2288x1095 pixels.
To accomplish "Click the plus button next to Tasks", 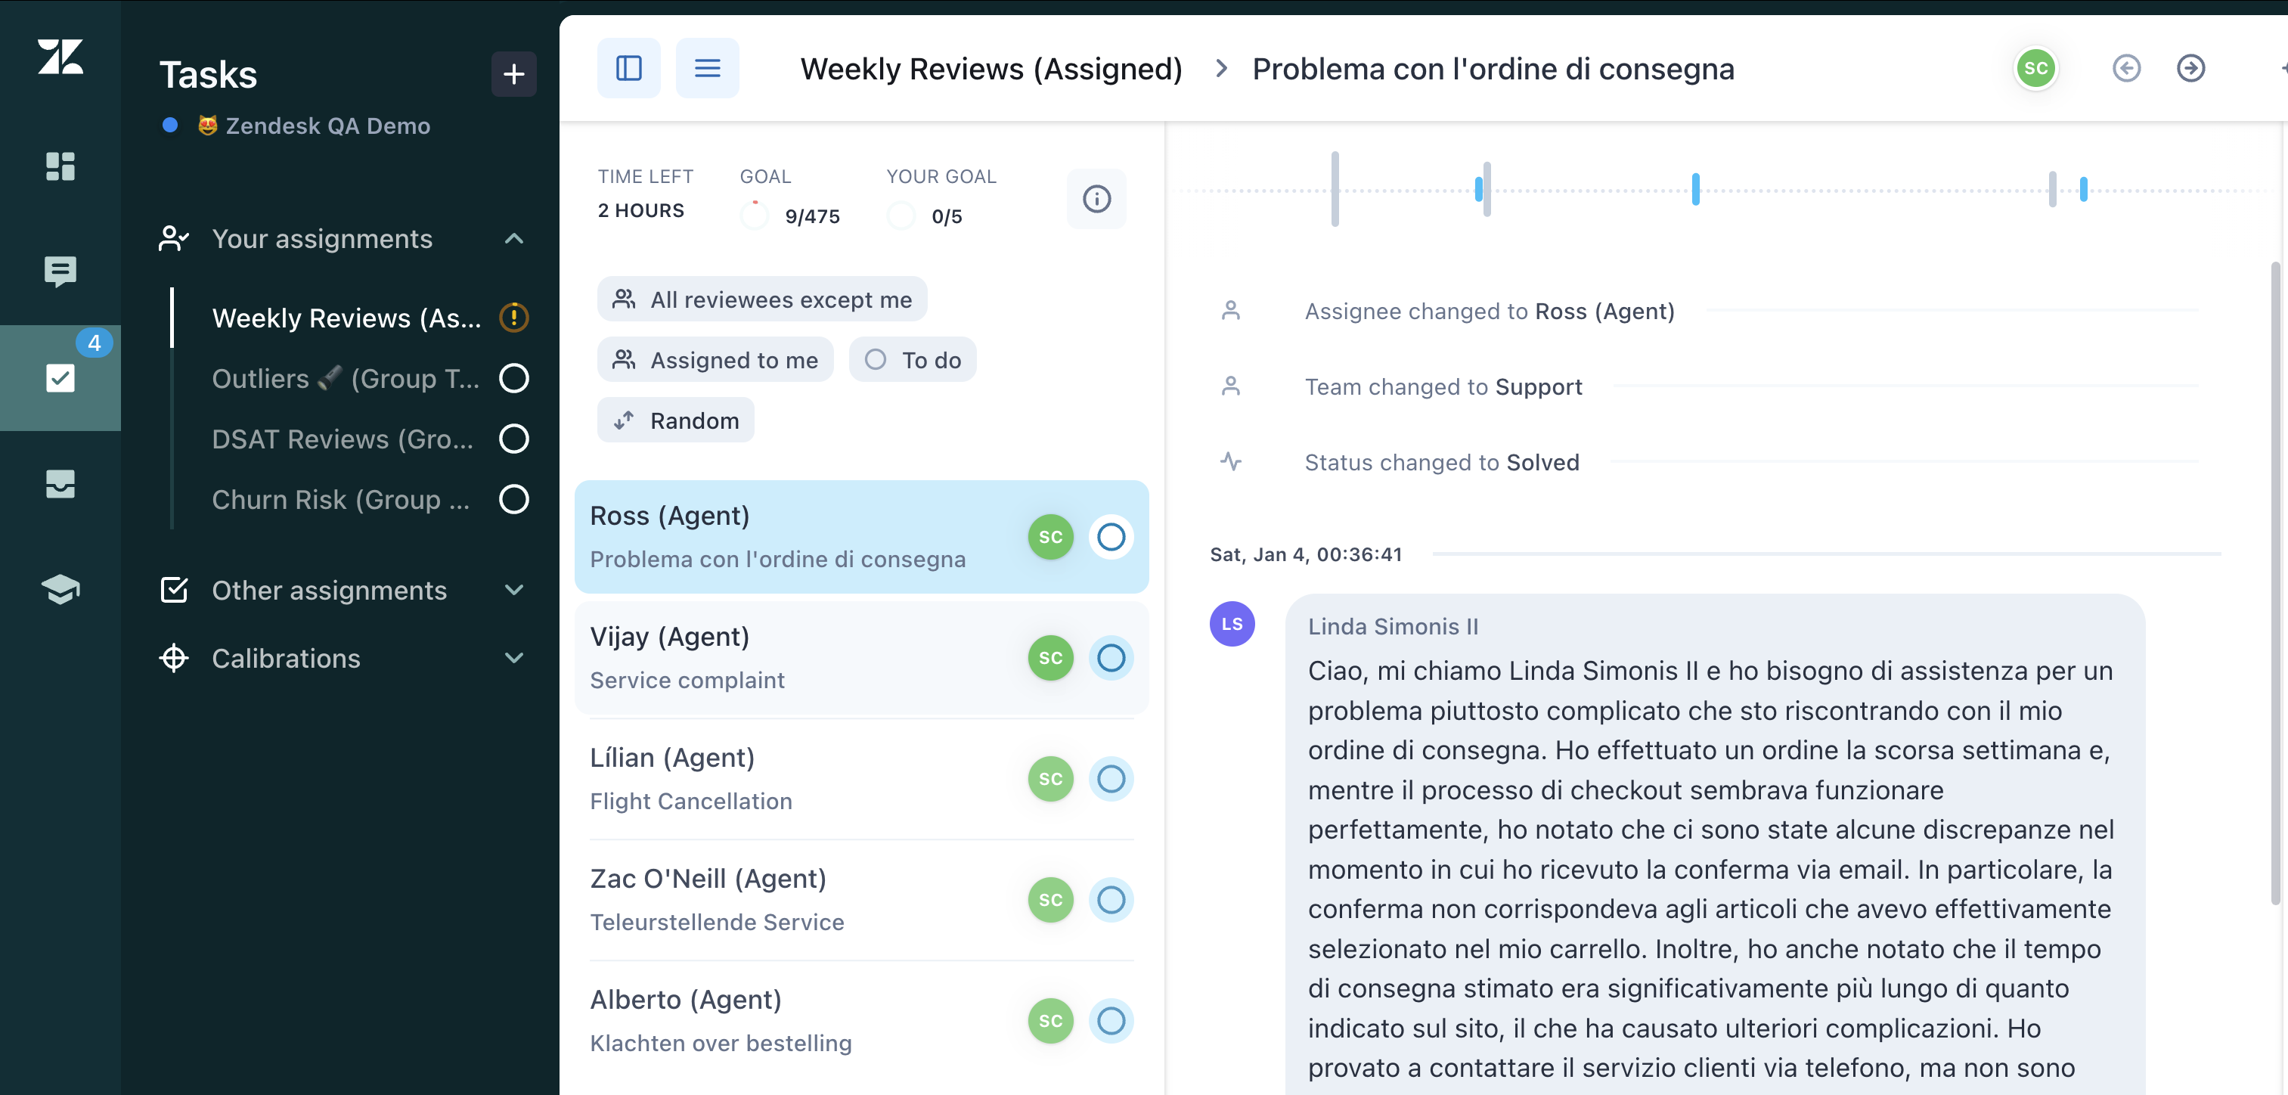I will pyautogui.click(x=513, y=75).
